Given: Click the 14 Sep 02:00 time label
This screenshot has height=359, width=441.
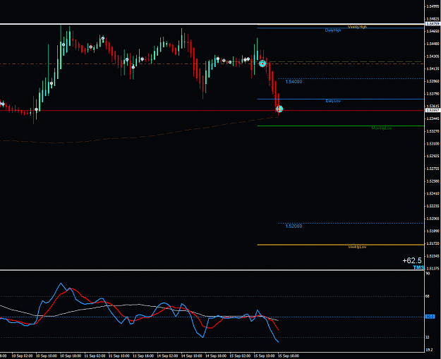Looking at the screenshot, I should point(167,356).
